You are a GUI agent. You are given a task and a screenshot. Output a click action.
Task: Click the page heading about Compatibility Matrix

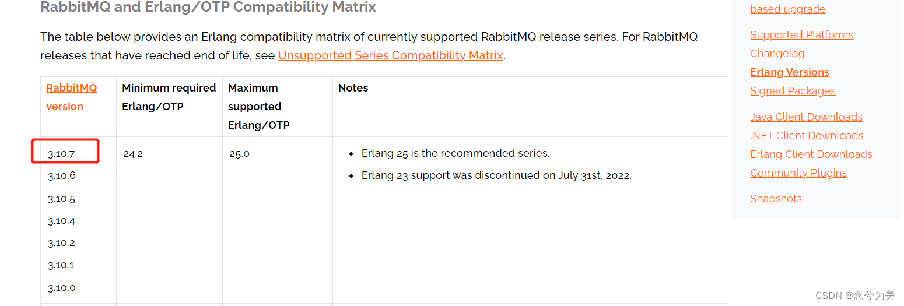pos(208,8)
